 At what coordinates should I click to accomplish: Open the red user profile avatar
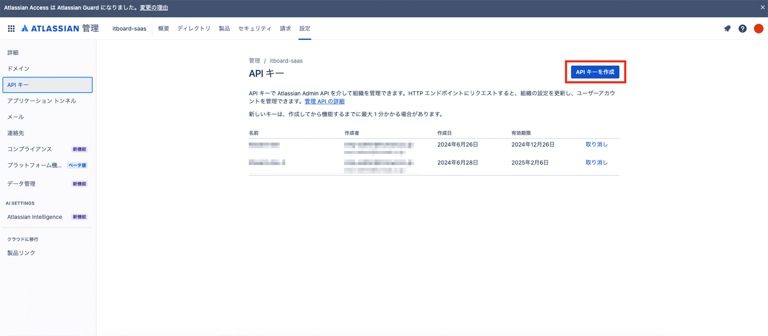pos(758,28)
